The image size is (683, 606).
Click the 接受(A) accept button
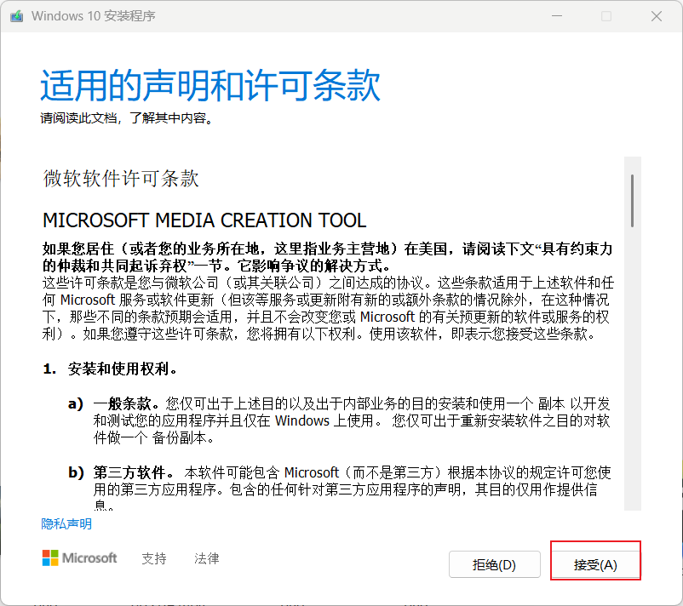[x=595, y=564]
